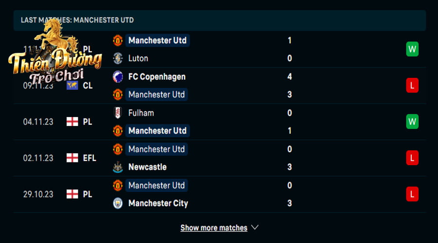Click the Fulham club crest icon
This screenshot has width=438, height=243.
(x=118, y=113)
